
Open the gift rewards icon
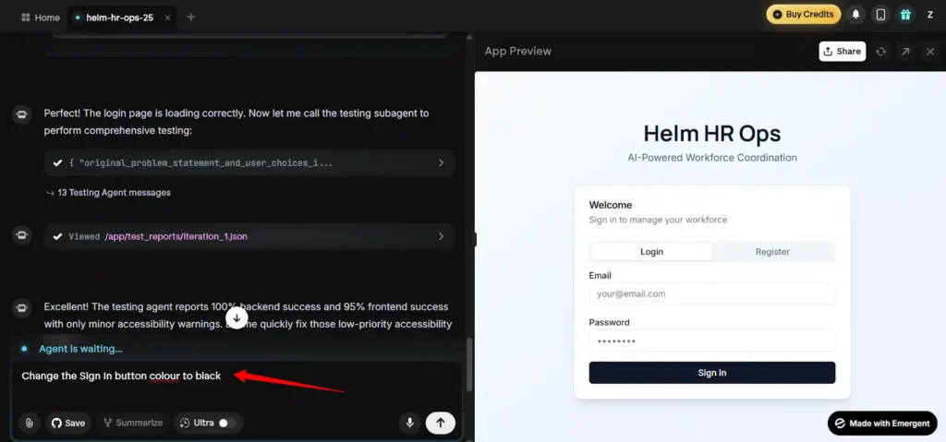pos(905,15)
